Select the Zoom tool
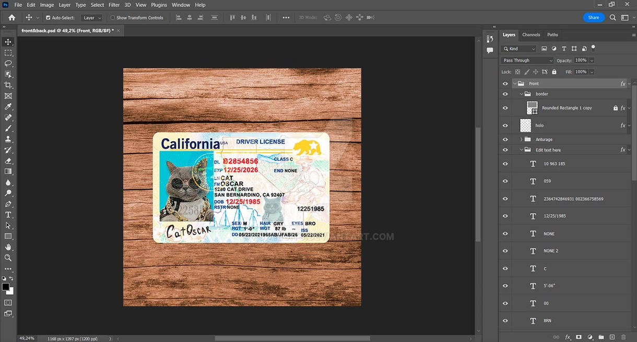 8,258
